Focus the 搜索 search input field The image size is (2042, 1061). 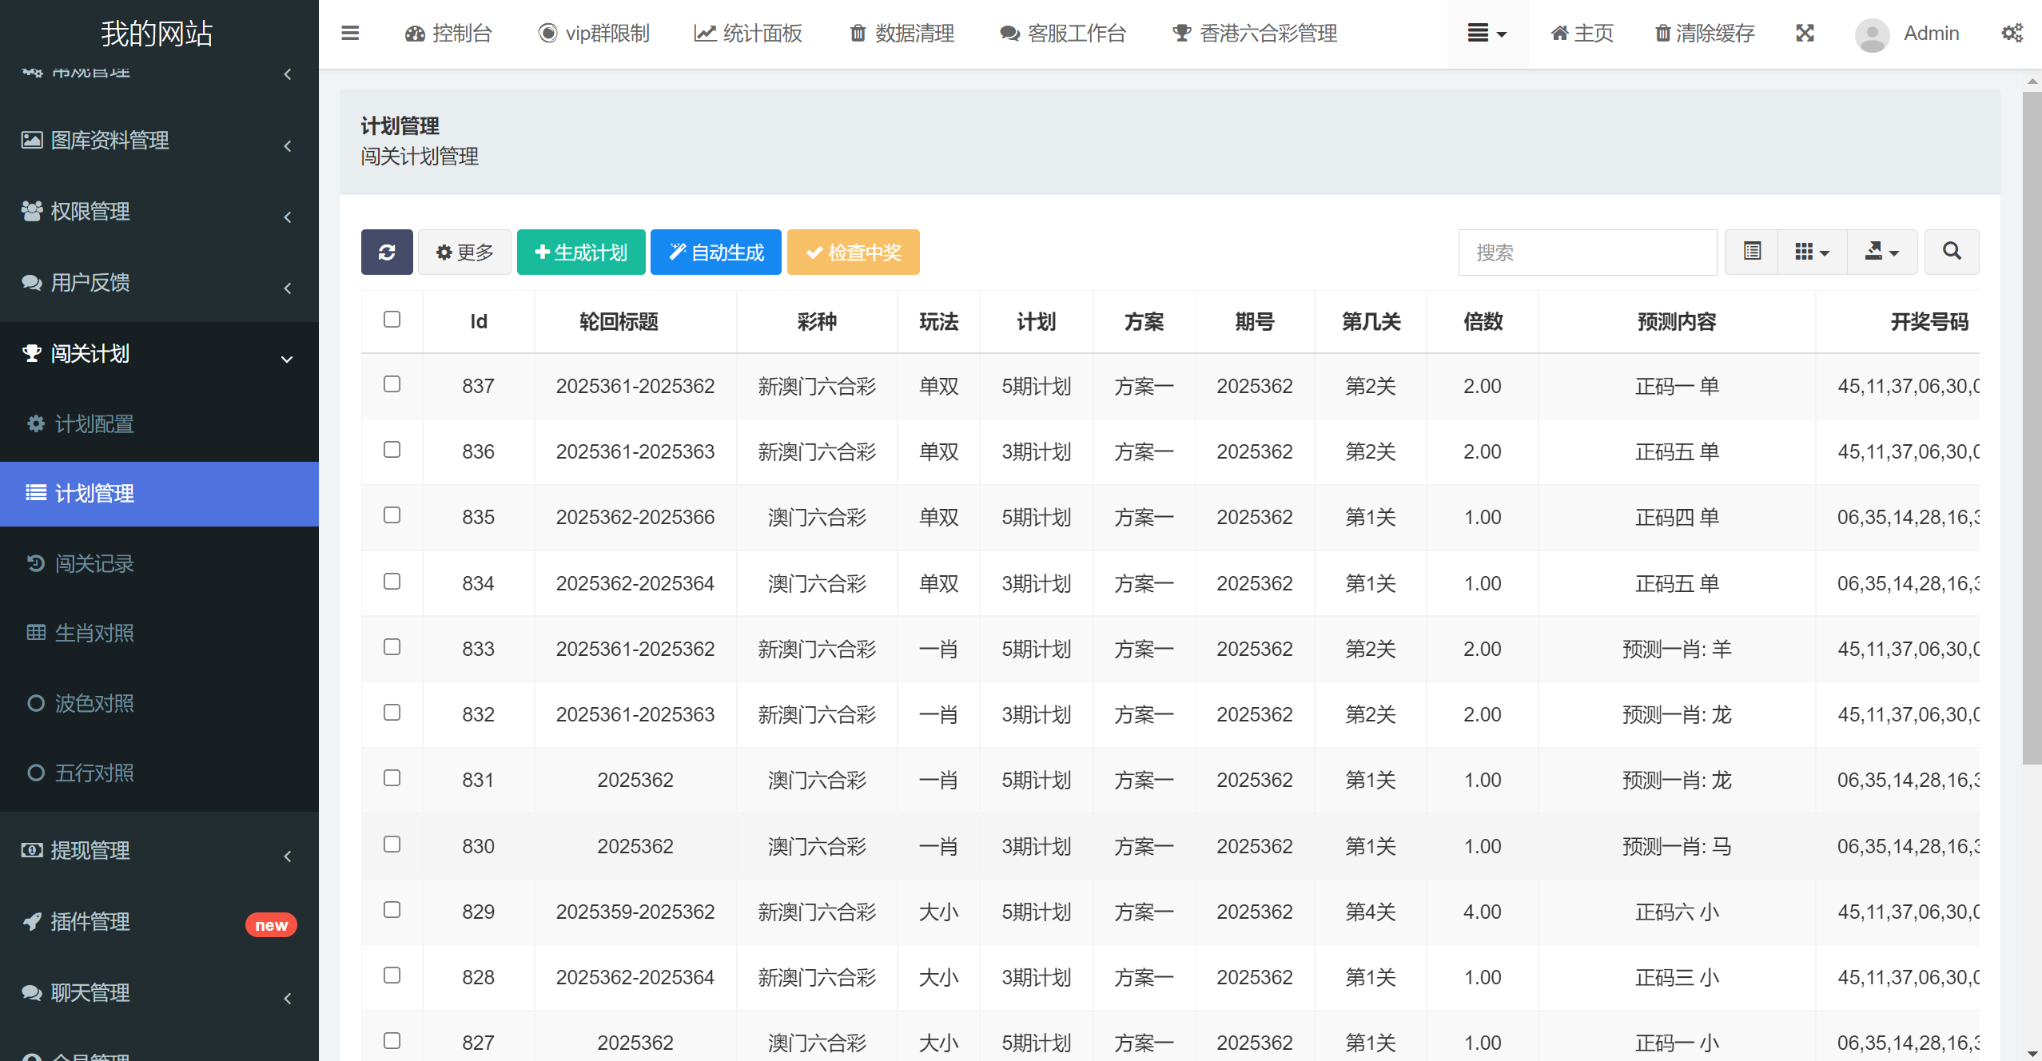[1586, 252]
